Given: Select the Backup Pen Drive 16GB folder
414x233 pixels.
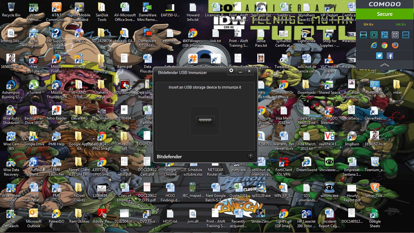Looking at the screenshot, I should (34, 115).
